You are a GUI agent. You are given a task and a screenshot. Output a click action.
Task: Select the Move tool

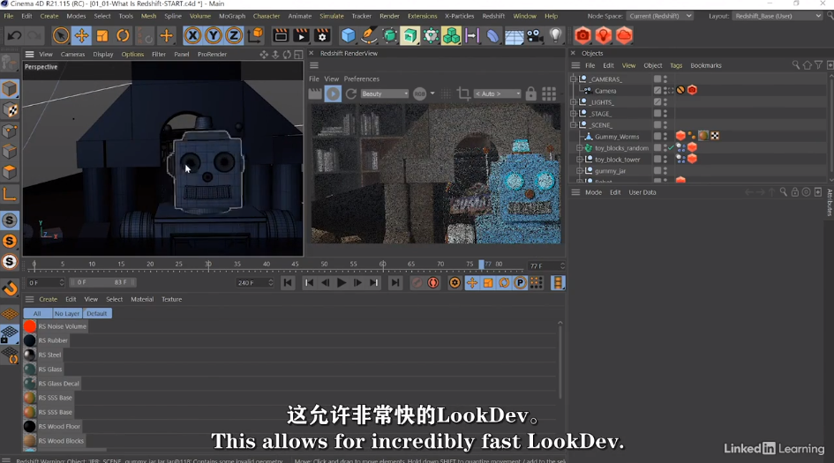point(81,35)
